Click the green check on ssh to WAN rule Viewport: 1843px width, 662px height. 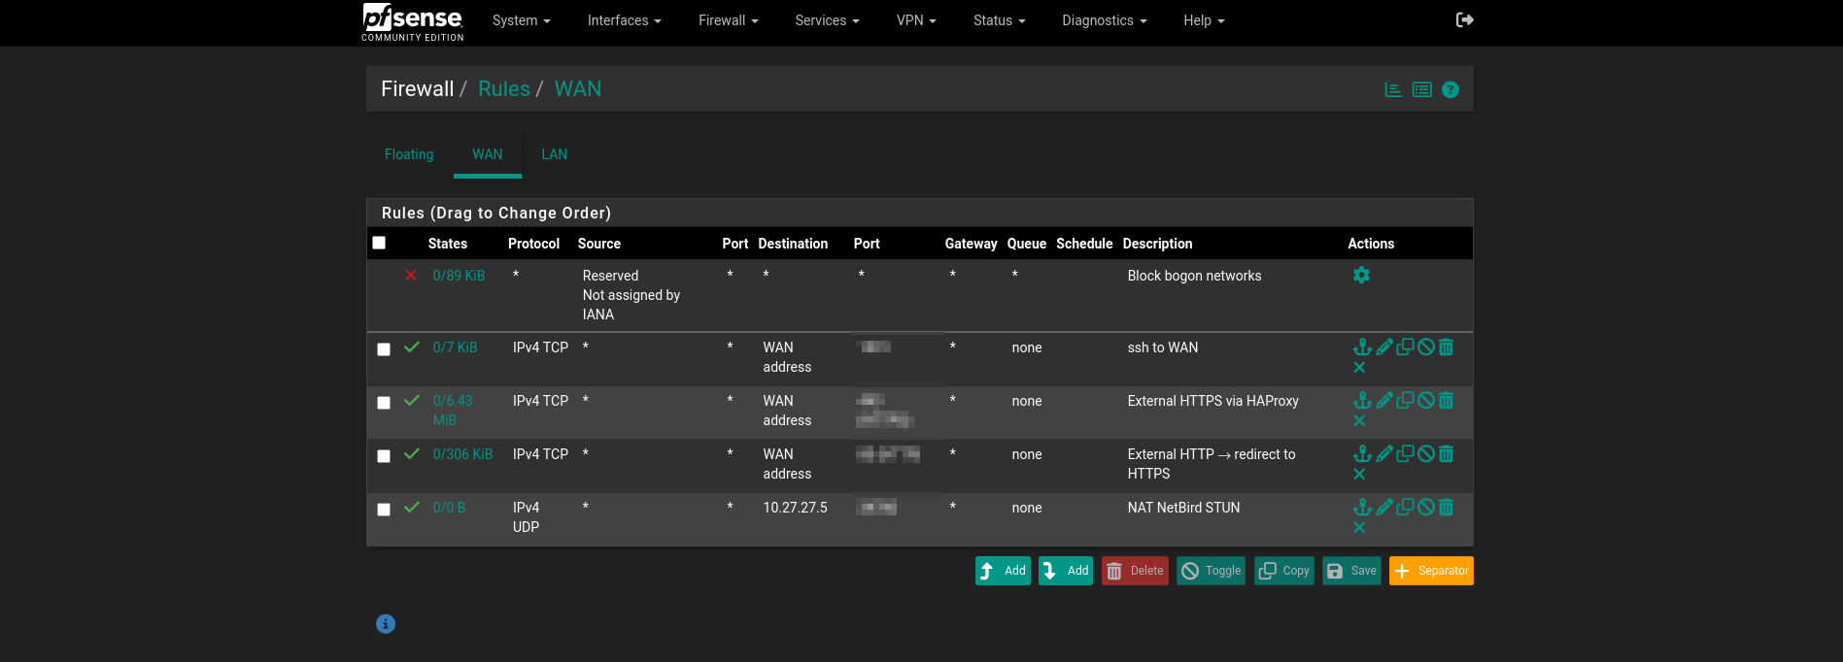(412, 347)
